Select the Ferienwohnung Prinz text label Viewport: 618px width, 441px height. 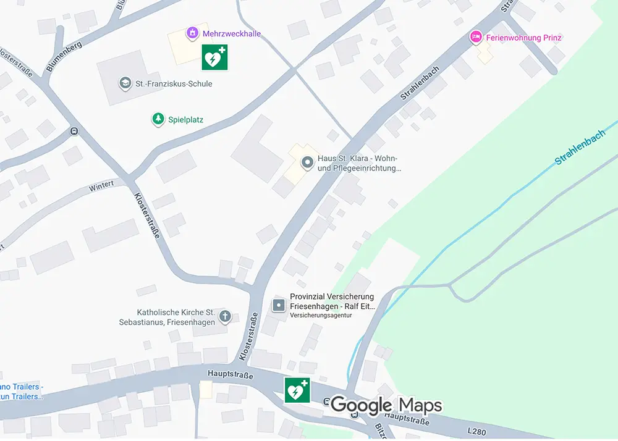point(524,38)
